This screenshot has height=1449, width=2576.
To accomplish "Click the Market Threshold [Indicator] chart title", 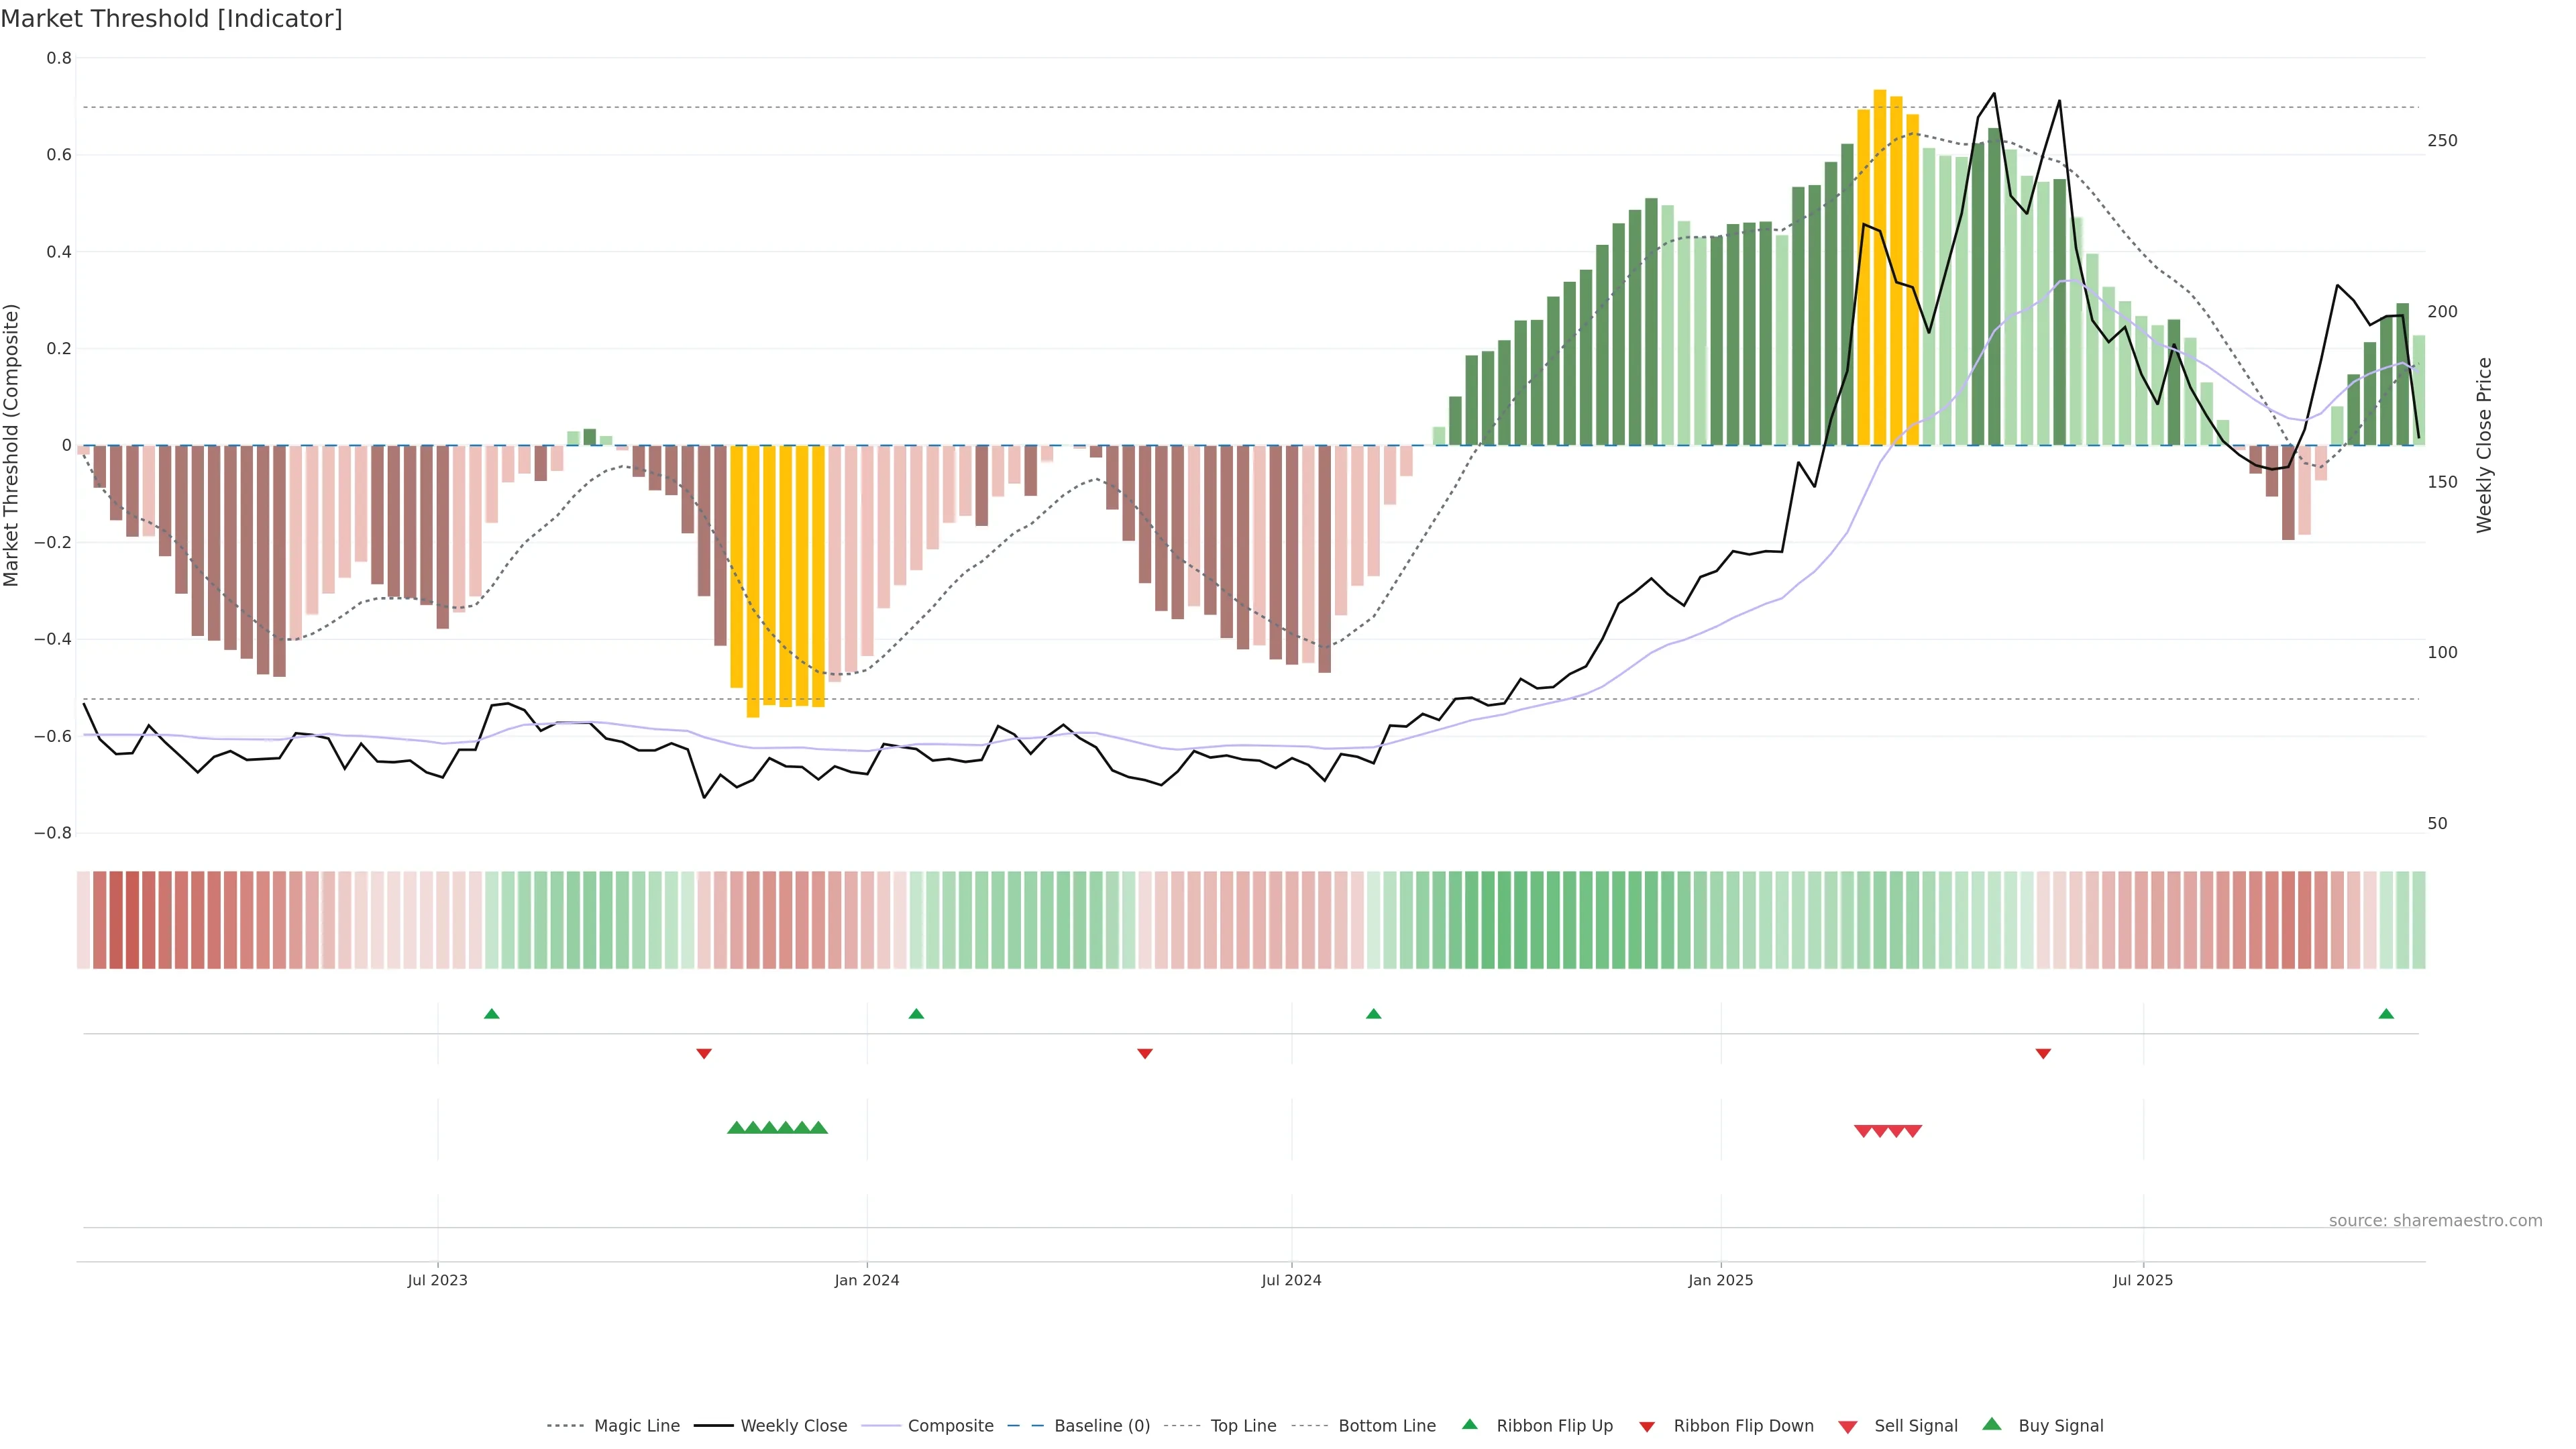I will pos(171,19).
